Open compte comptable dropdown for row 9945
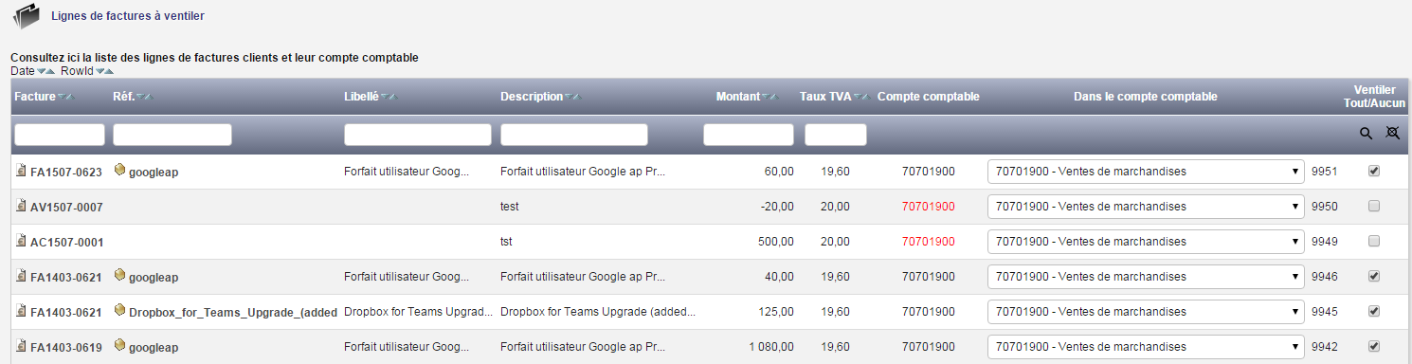Viewport: 1412px width, 364px height. click(x=1146, y=312)
